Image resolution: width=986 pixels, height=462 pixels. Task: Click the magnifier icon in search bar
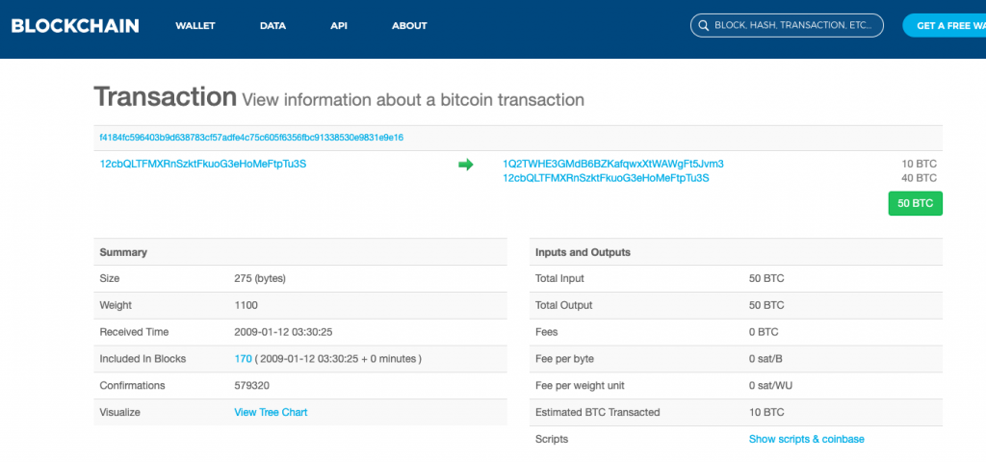tap(704, 26)
